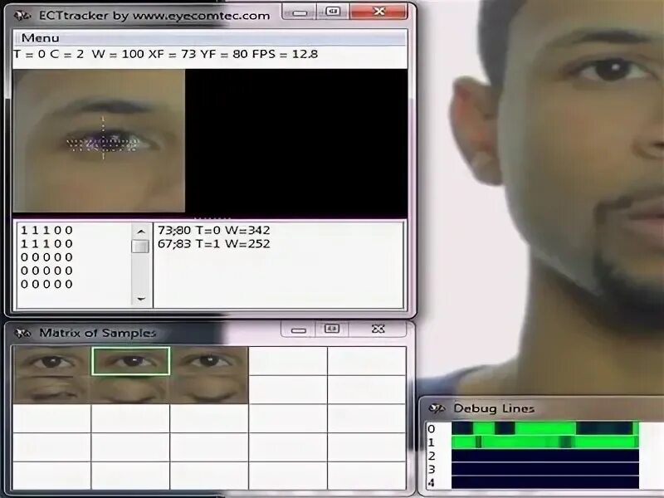Click the line '67;83 T=1 W=252'
664x498 pixels.
point(214,243)
